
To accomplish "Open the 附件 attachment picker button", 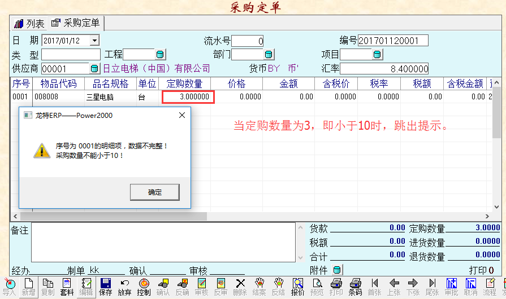I will pos(336,270).
